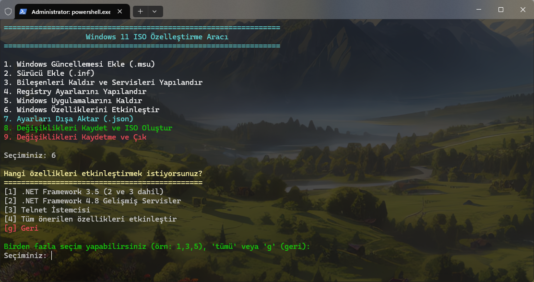534x282 pixels.
Task: Close the powershell.exe tab
Action: pos(120,12)
